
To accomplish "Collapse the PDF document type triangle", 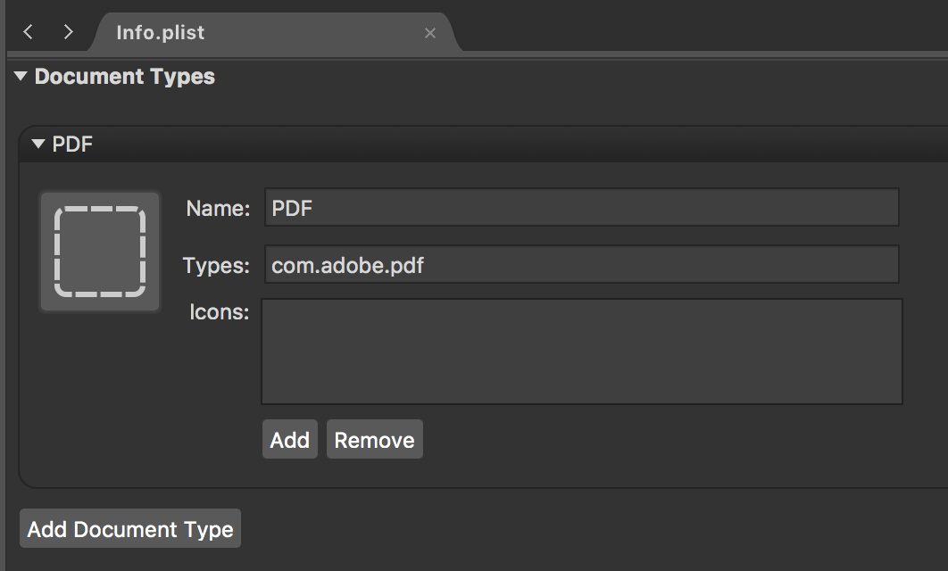I will coord(37,144).
